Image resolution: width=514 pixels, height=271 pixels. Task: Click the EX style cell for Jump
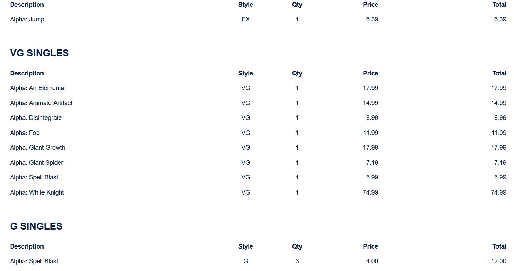(x=246, y=19)
